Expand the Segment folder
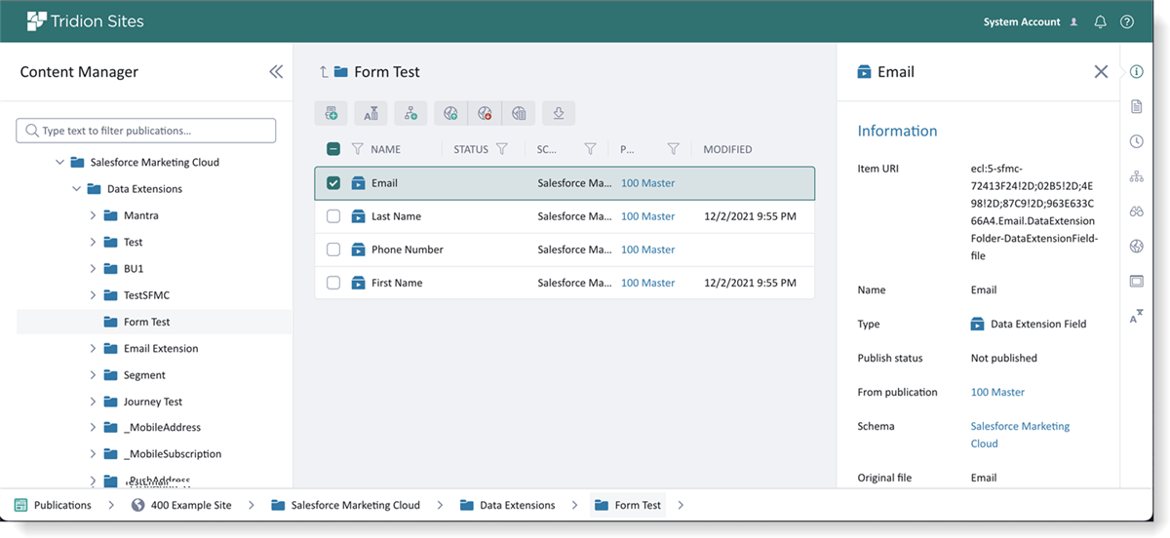 pos(94,374)
